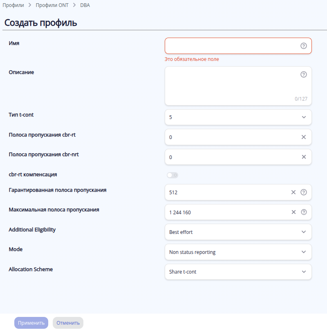Expand the Allocation Scheme dropdown
This screenshot has width=327, height=330.
point(238,272)
